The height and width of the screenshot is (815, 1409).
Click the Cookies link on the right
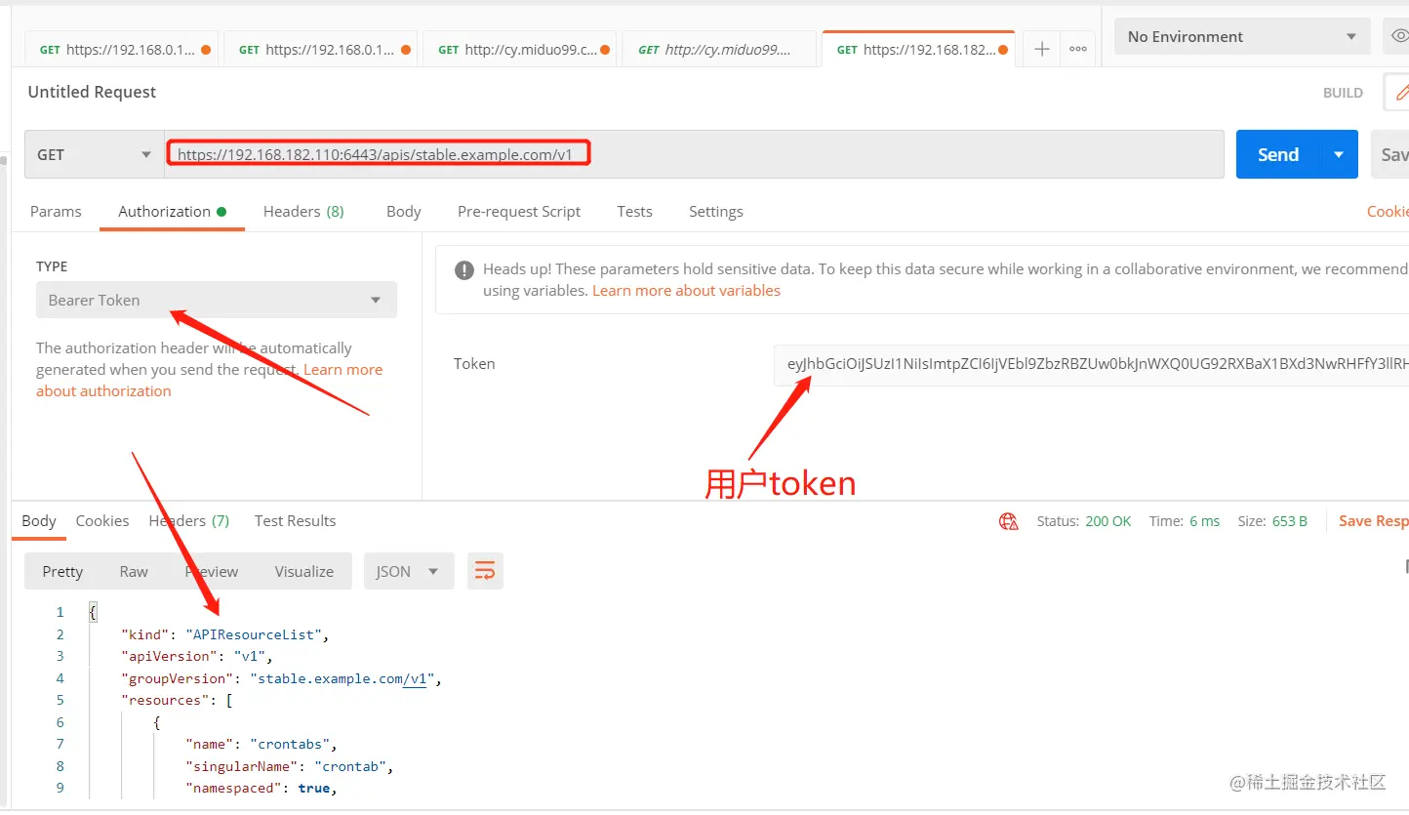click(x=1388, y=211)
